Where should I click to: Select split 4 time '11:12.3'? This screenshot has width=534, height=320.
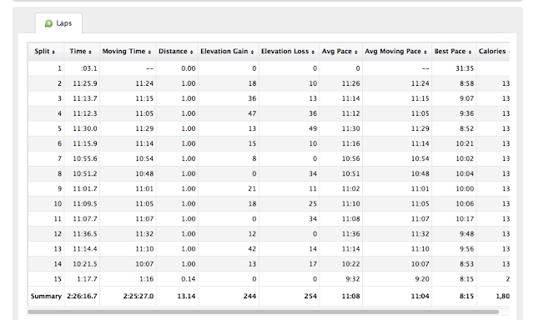point(85,113)
